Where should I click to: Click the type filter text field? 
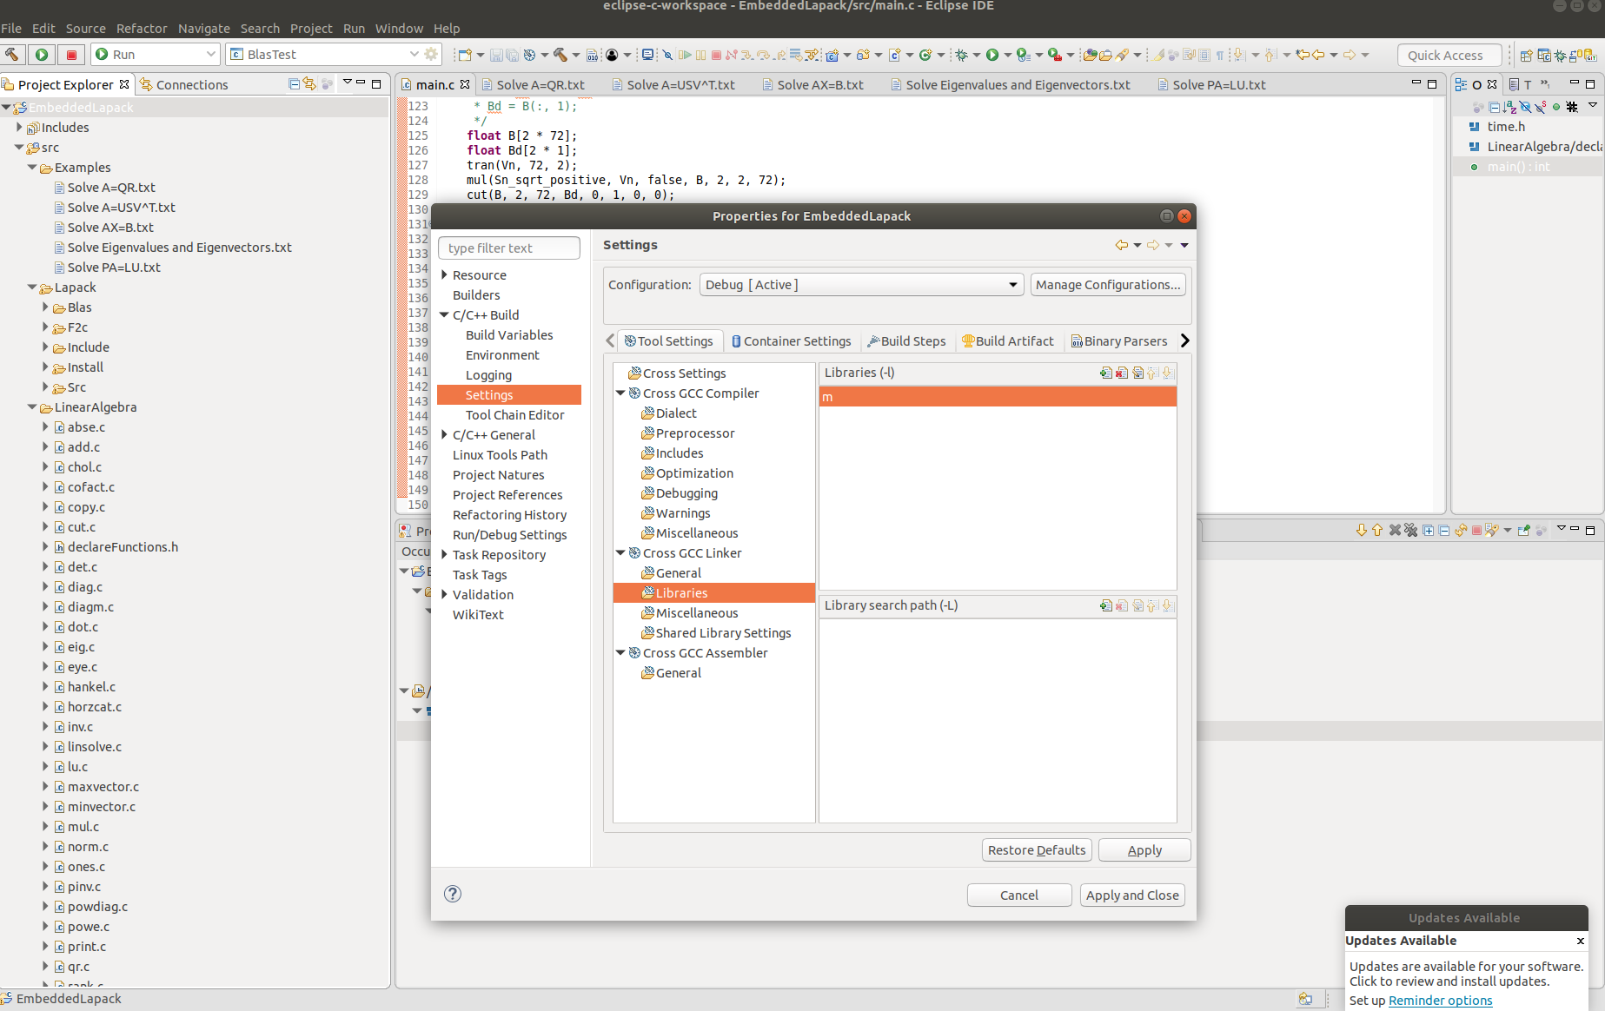pyautogui.click(x=509, y=248)
